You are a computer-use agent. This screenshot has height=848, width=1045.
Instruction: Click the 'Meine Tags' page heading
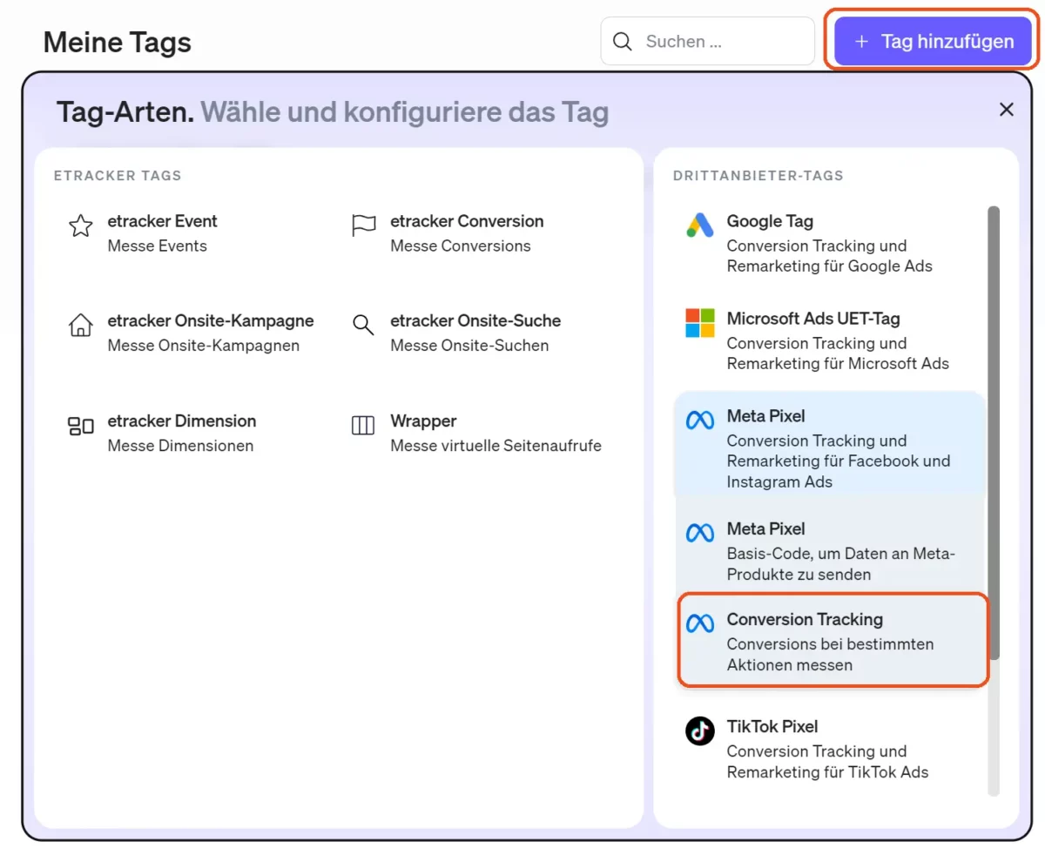click(118, 42)
